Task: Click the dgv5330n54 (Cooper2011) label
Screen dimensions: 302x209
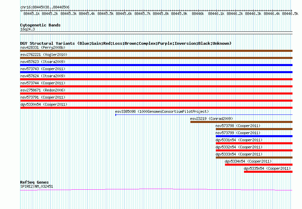Action: point(44,104)
